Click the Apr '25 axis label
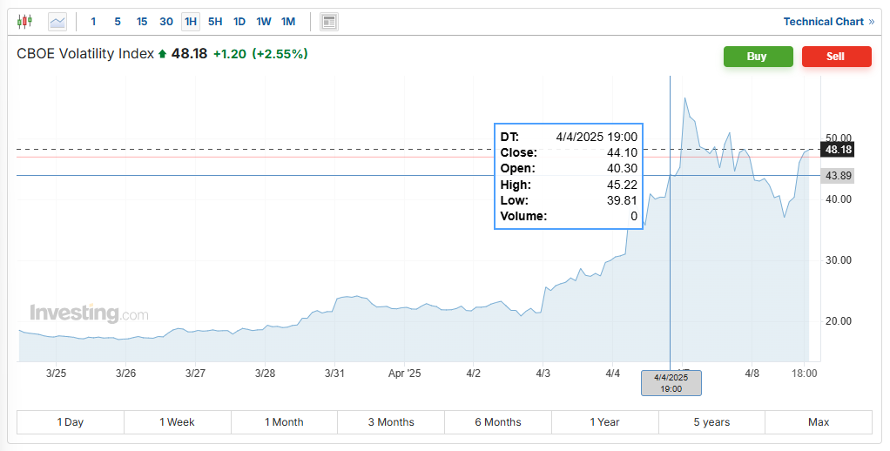 tap(405, 374)
